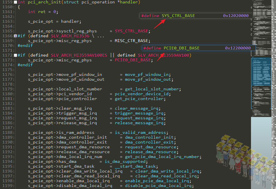Screen dimensions: 276x189
Task: Click the pci_arch_init function name
Action: coord(45,2)
